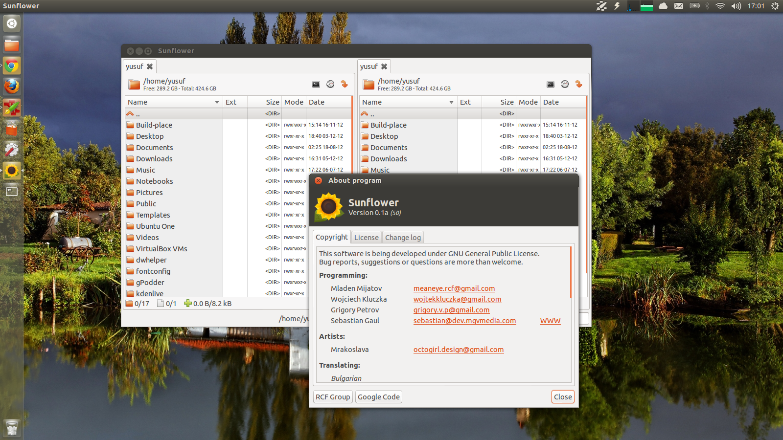Image resolution: width=783 pixels, height=440 pixels.
Task: Open the grigory.v.p@gmail.com email link
Action: coord(452,310)
